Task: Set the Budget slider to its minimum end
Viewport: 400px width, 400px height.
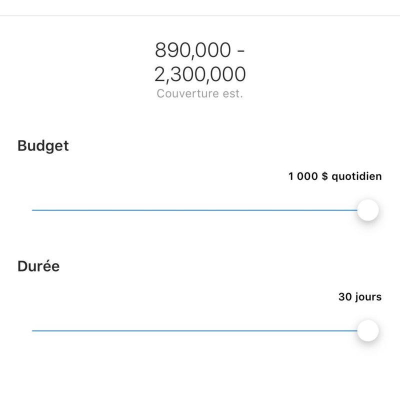Action: 33,210
